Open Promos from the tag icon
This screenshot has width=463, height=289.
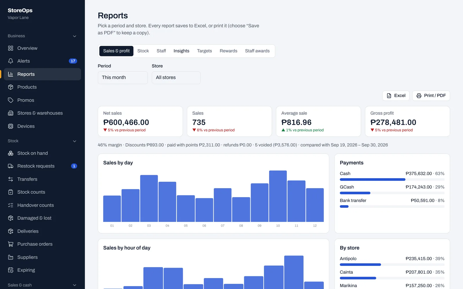coord(11,100)
